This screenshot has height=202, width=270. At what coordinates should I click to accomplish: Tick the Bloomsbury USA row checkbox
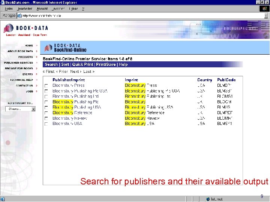point(46,124)
